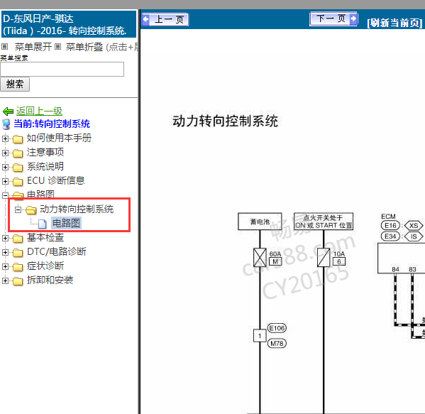Collapse the top-level 电路图 folder node
The width and height of the screenshot is (425, 414).
tap(5, 195)
